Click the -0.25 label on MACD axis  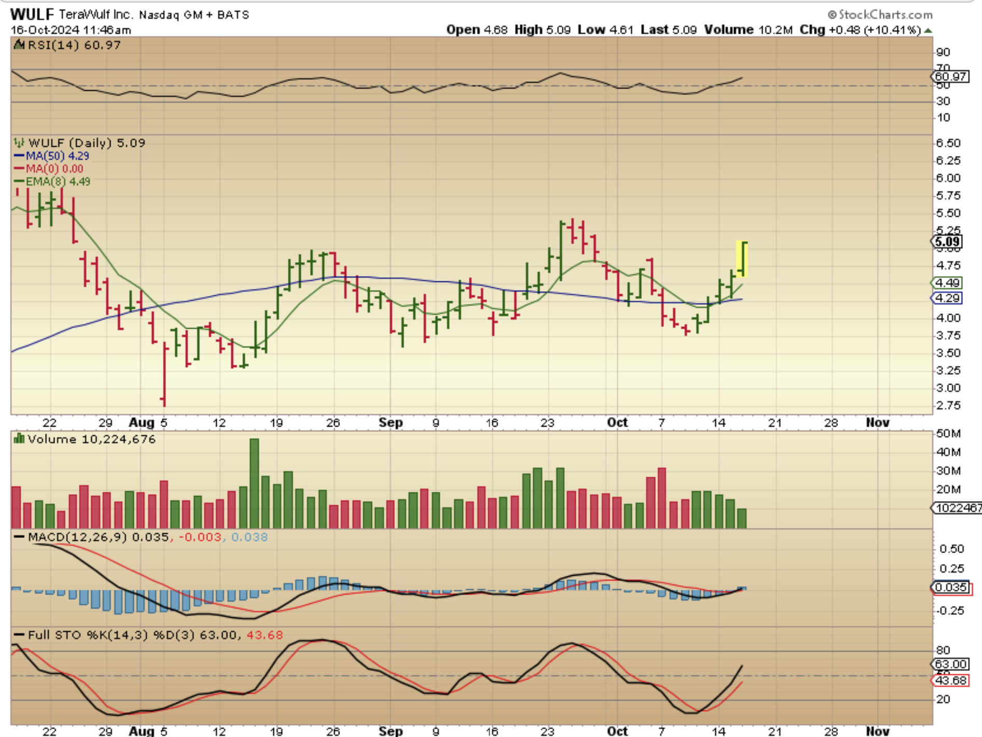coord(950,611)
